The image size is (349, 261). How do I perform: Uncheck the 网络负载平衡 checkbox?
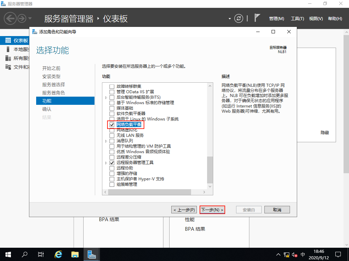(112, 125)
